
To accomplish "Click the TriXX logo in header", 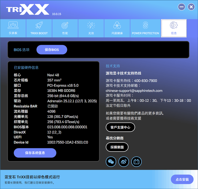I will [28, 10].
